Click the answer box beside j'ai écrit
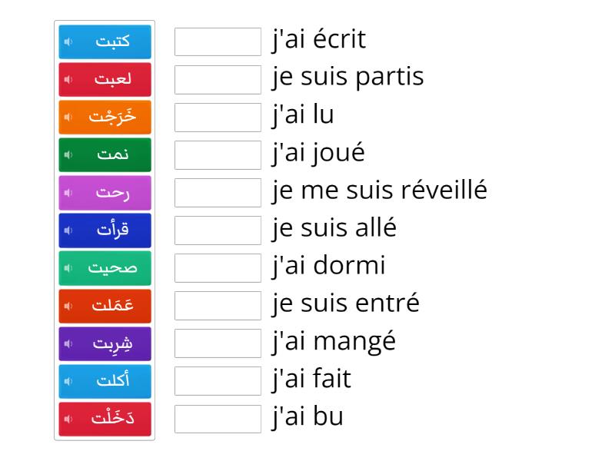Image resolution: width=615 pixels, height=461 pixels. 218,41
